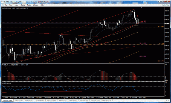Open the View menu

tap(11, 5)
